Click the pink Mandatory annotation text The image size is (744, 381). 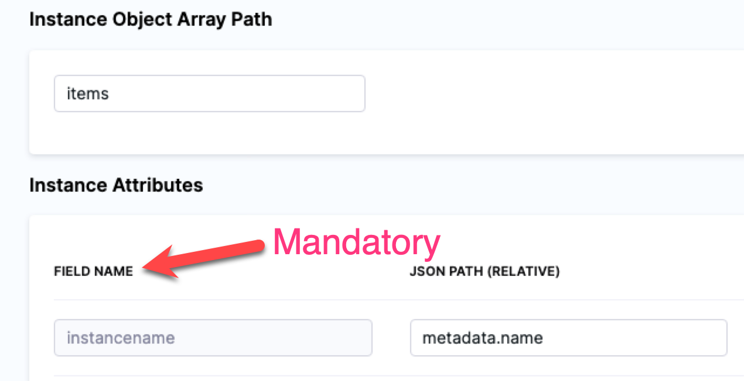pyautogui.click(x=356, y=242)
